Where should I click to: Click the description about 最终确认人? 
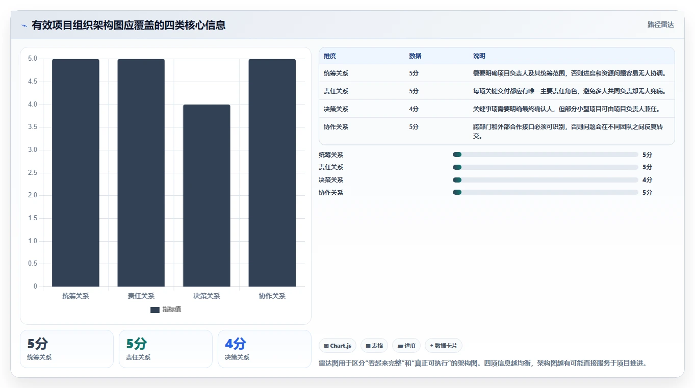(x=566, y=109)
